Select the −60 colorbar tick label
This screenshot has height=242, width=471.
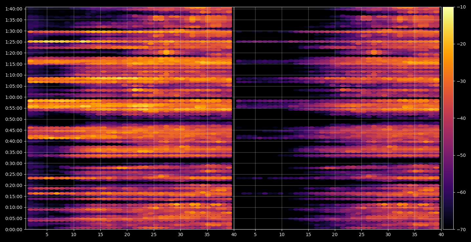click(461, 192)
